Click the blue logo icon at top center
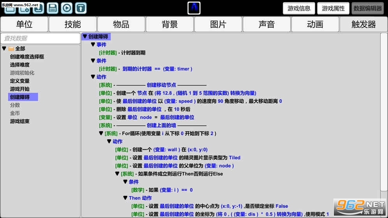The image size is (388, 218). pos(194,8)
